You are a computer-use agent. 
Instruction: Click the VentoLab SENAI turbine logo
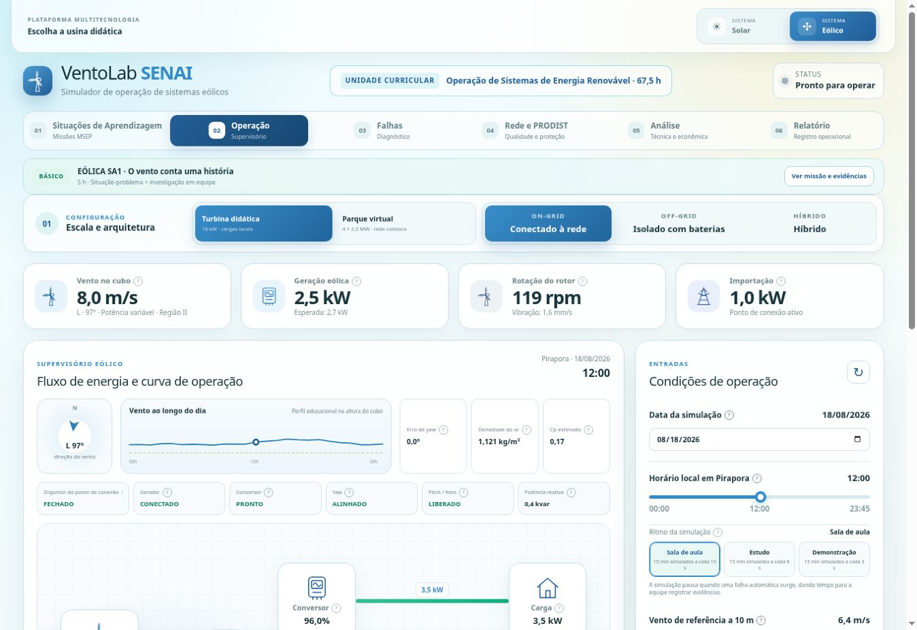coord(37,81)
